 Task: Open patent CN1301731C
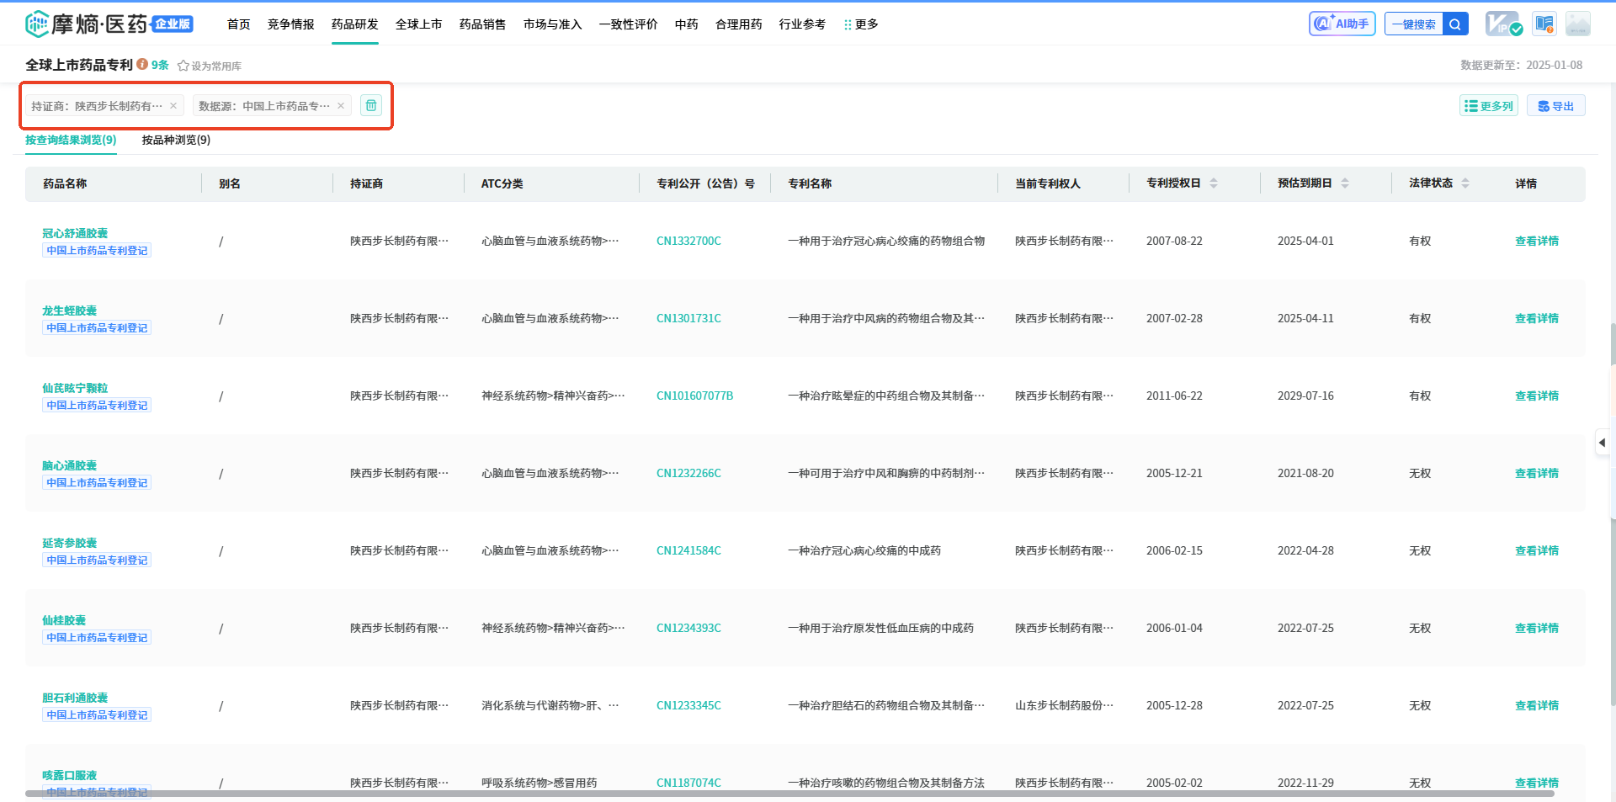click(x=688, y=318)
